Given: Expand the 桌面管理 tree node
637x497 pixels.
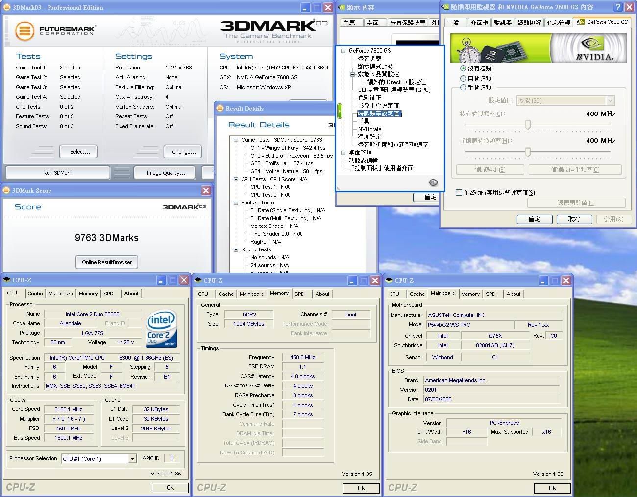Looking at the screenshot, I should coord(343,153).
